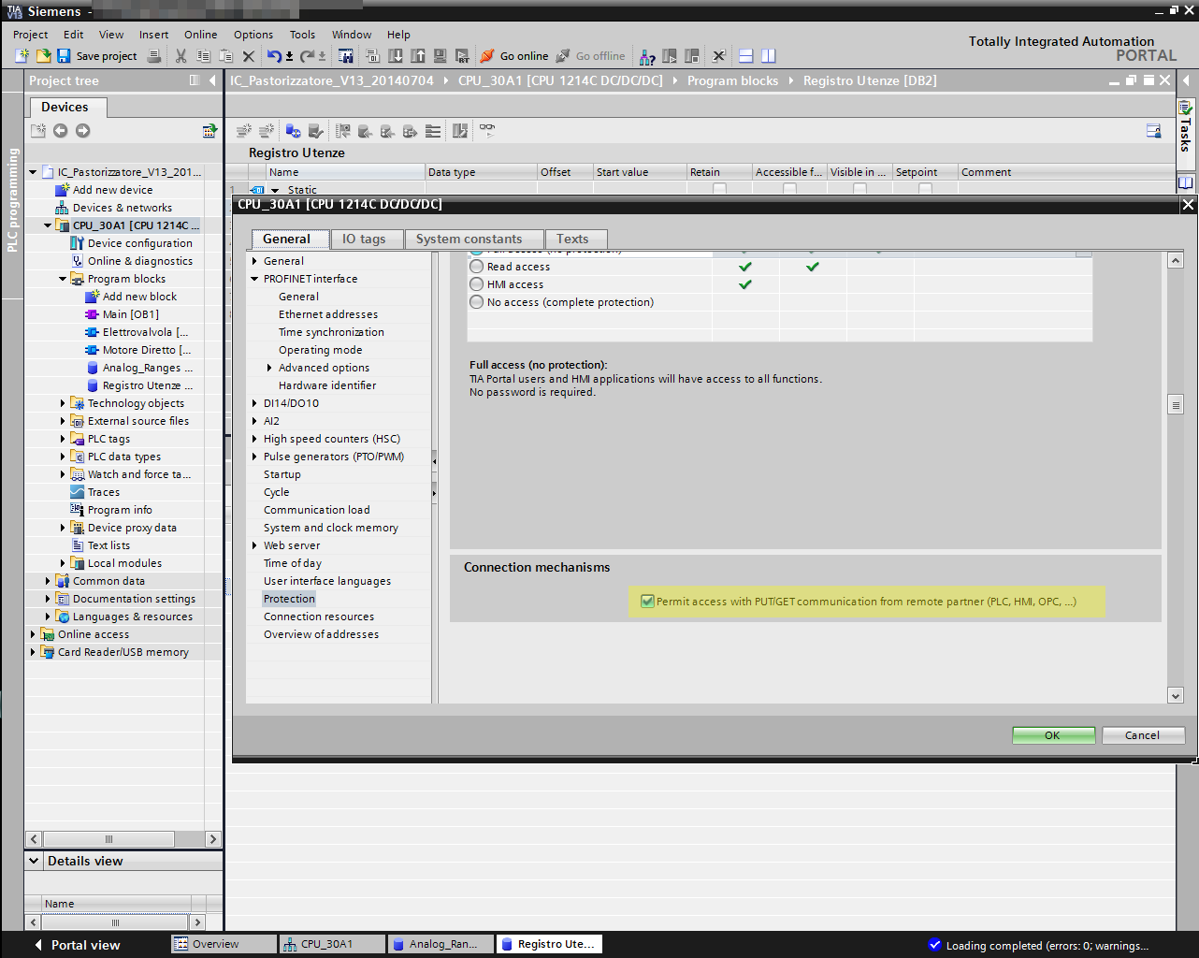Open Overview in bottom task bar
Screen dimensions: 1199x958
click(224, 944)
